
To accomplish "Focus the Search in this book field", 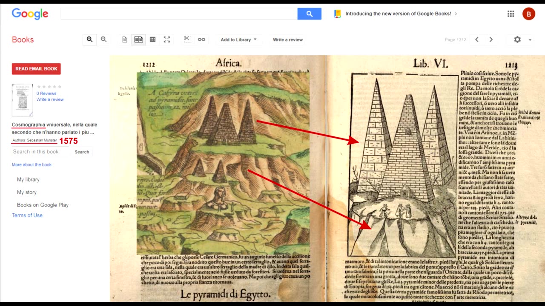I will coord(41,152).
